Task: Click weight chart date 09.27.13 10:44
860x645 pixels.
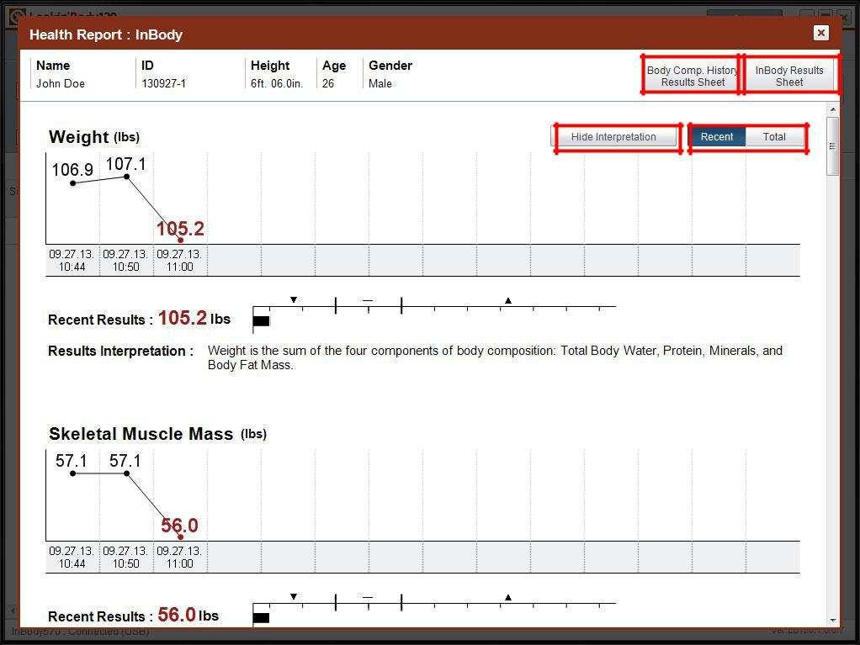Action: pos(72,261)
